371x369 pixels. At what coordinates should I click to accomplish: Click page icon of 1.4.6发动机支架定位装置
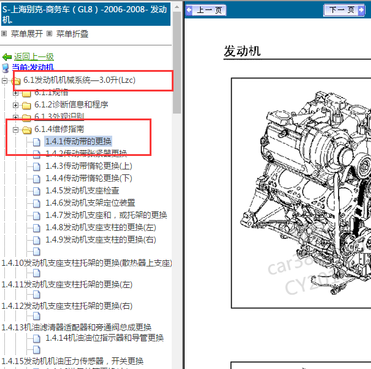(x=36, y=203)
